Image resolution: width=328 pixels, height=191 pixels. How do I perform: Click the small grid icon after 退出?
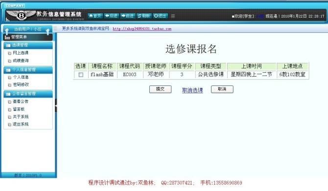coord(173,16)
